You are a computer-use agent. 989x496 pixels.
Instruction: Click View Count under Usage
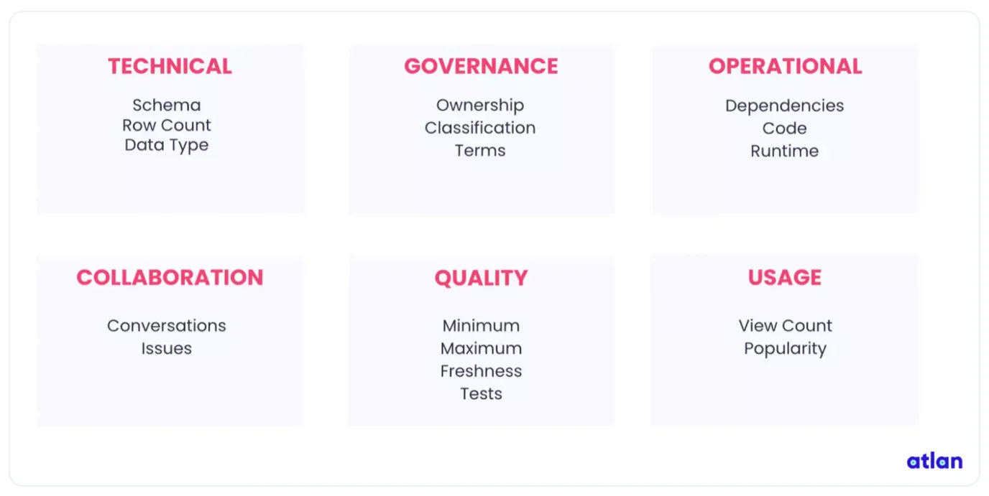(785, 326)
